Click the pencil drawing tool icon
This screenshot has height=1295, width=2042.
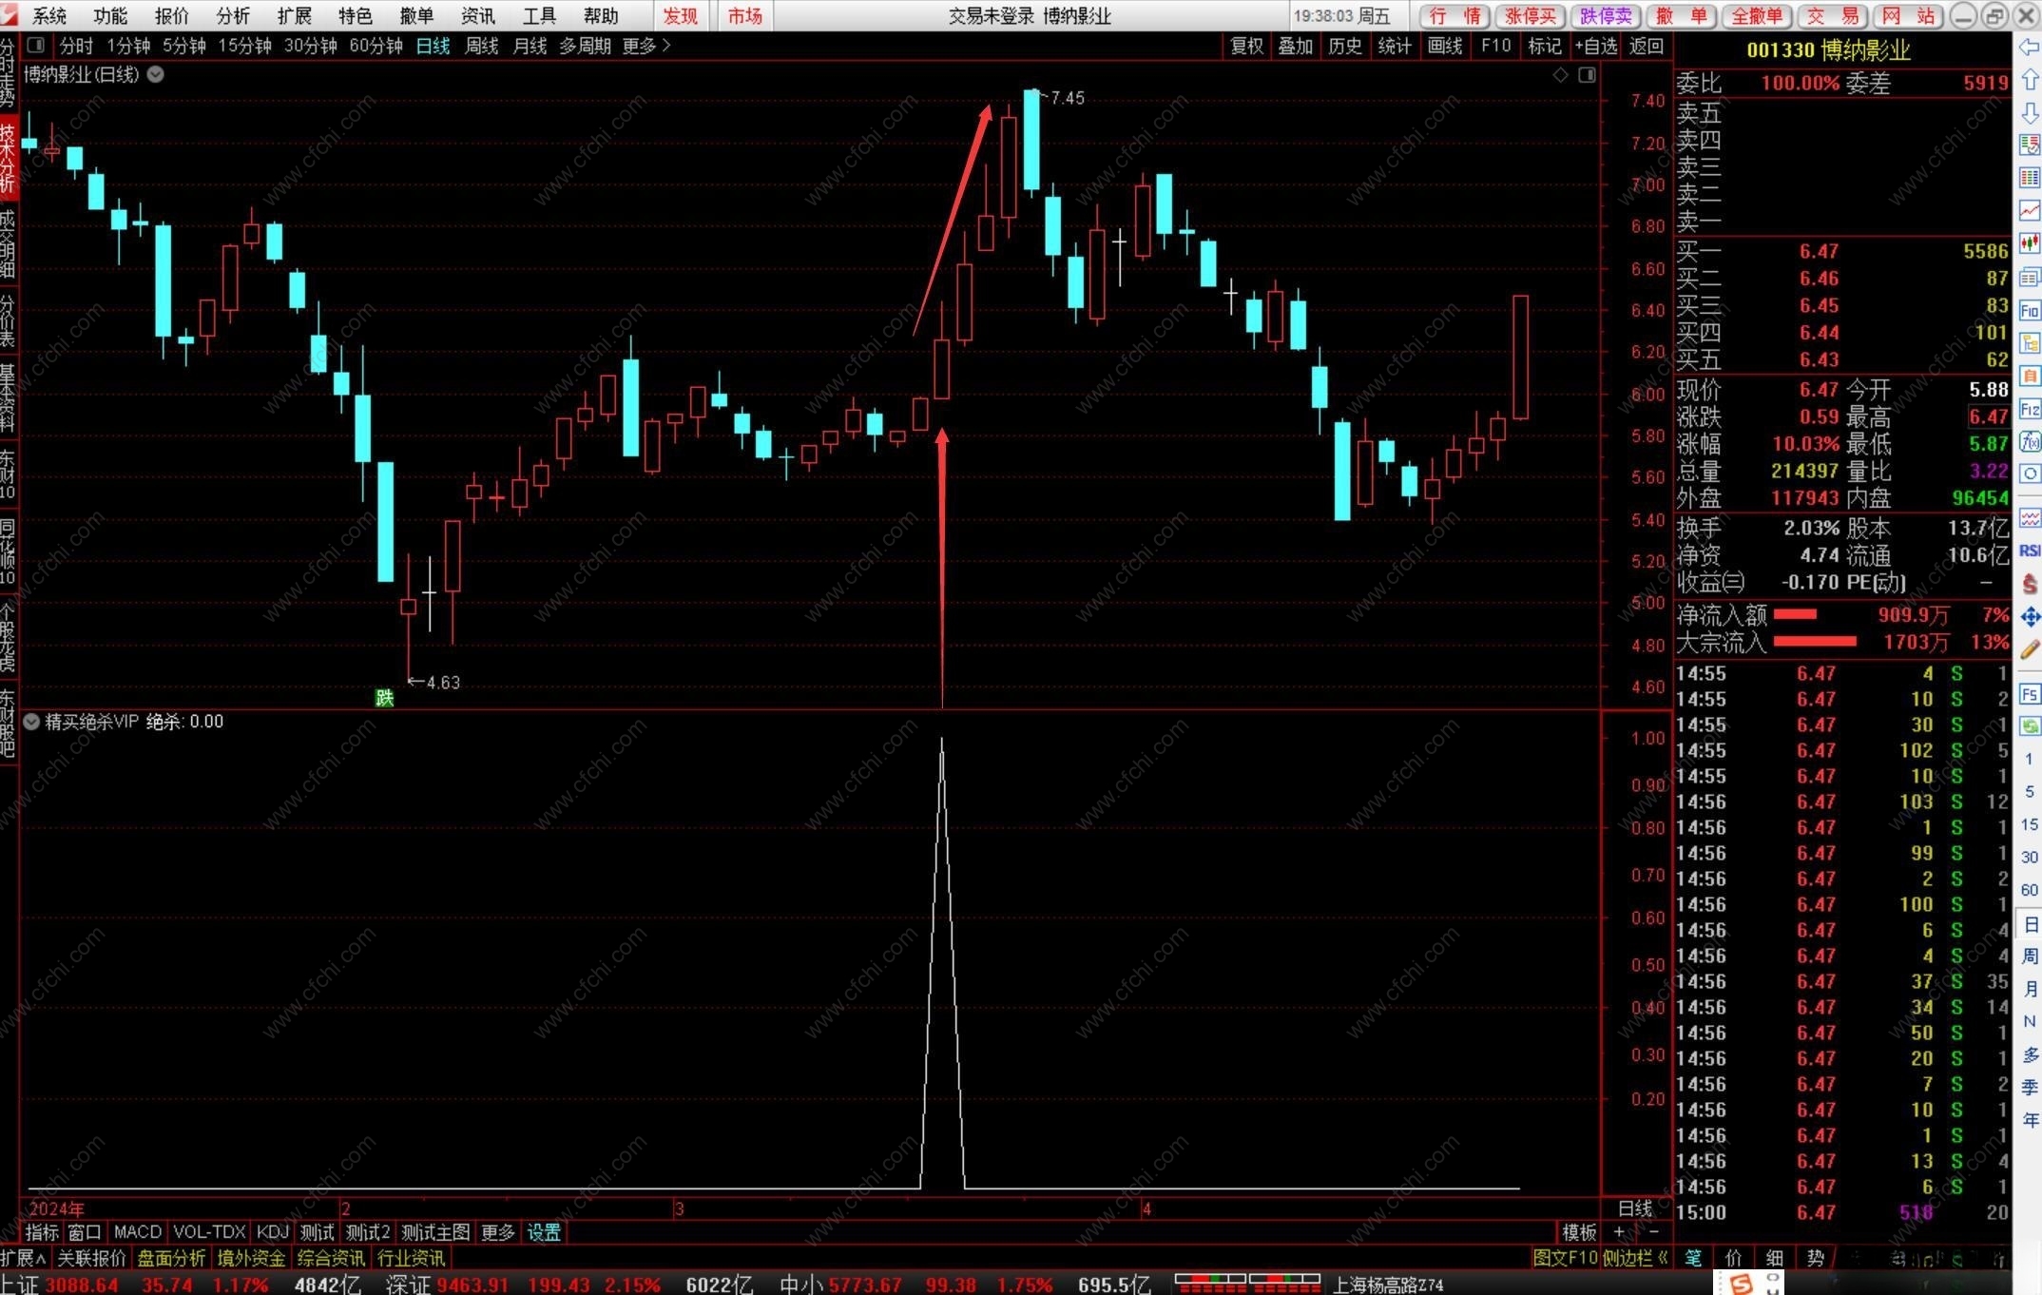click(x=2030, y=649)
